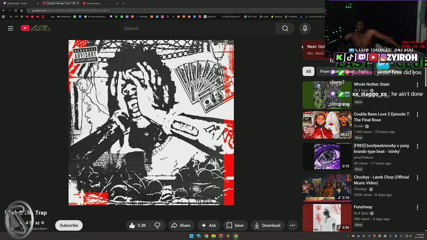Start voice search with the microphone icon
427x240 pixels.
[x=305, y=28]
